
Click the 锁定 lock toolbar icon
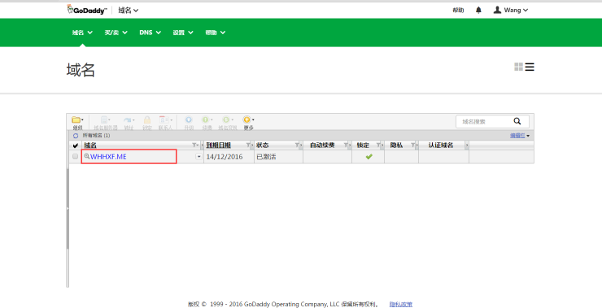tap(147, 123)
